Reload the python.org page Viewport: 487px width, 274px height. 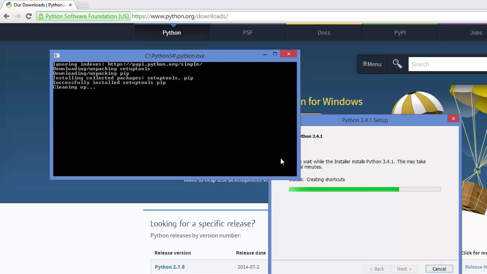(29, 16)
